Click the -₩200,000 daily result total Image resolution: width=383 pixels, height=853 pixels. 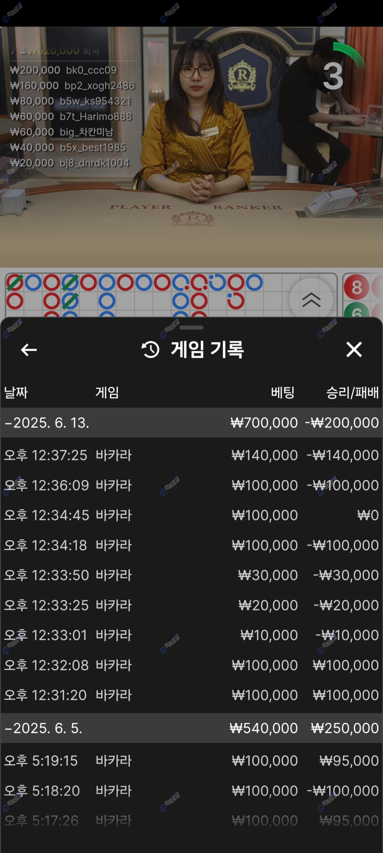pyautogui.click(x=342, y=422)
